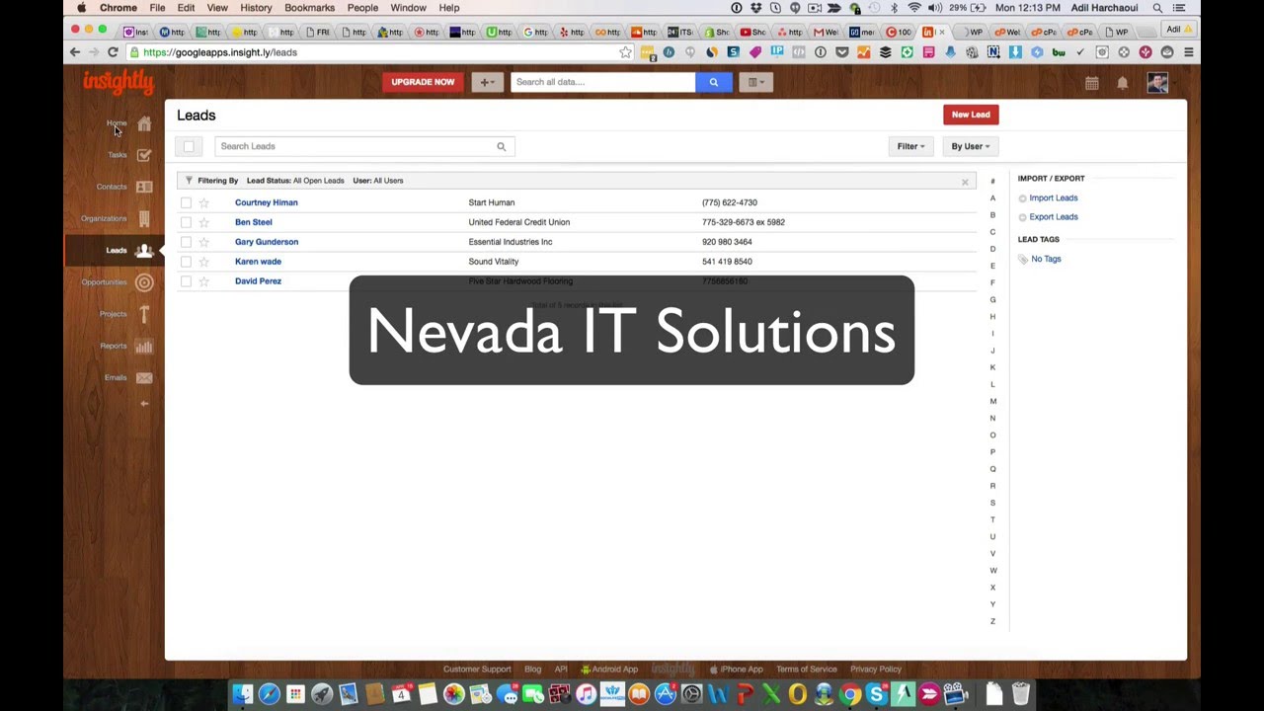Collapse the sidebar with the arrow icon

coord(144,403)
